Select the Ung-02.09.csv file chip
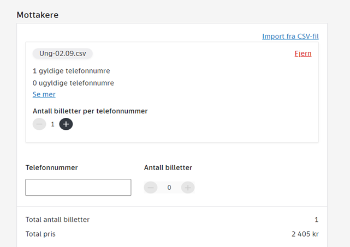This screenshot has width=350, height=247. 63,53
